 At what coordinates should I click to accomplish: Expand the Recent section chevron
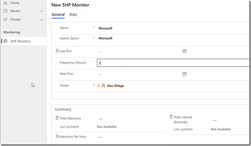click(x=41, y=11)
